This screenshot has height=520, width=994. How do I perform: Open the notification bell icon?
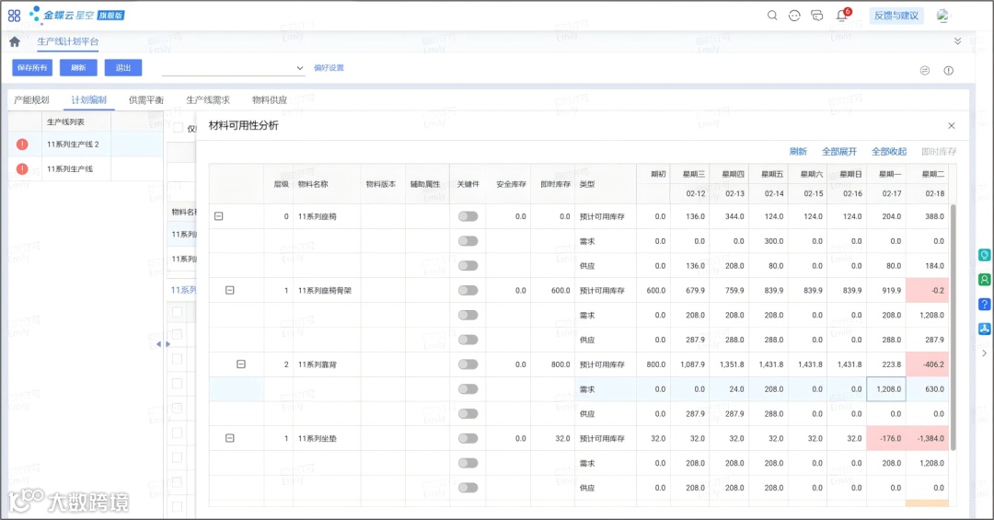[842, 16]
